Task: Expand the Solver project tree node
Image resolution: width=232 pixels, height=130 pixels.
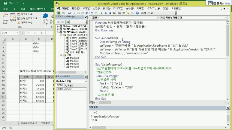Action: click(58, 26)
